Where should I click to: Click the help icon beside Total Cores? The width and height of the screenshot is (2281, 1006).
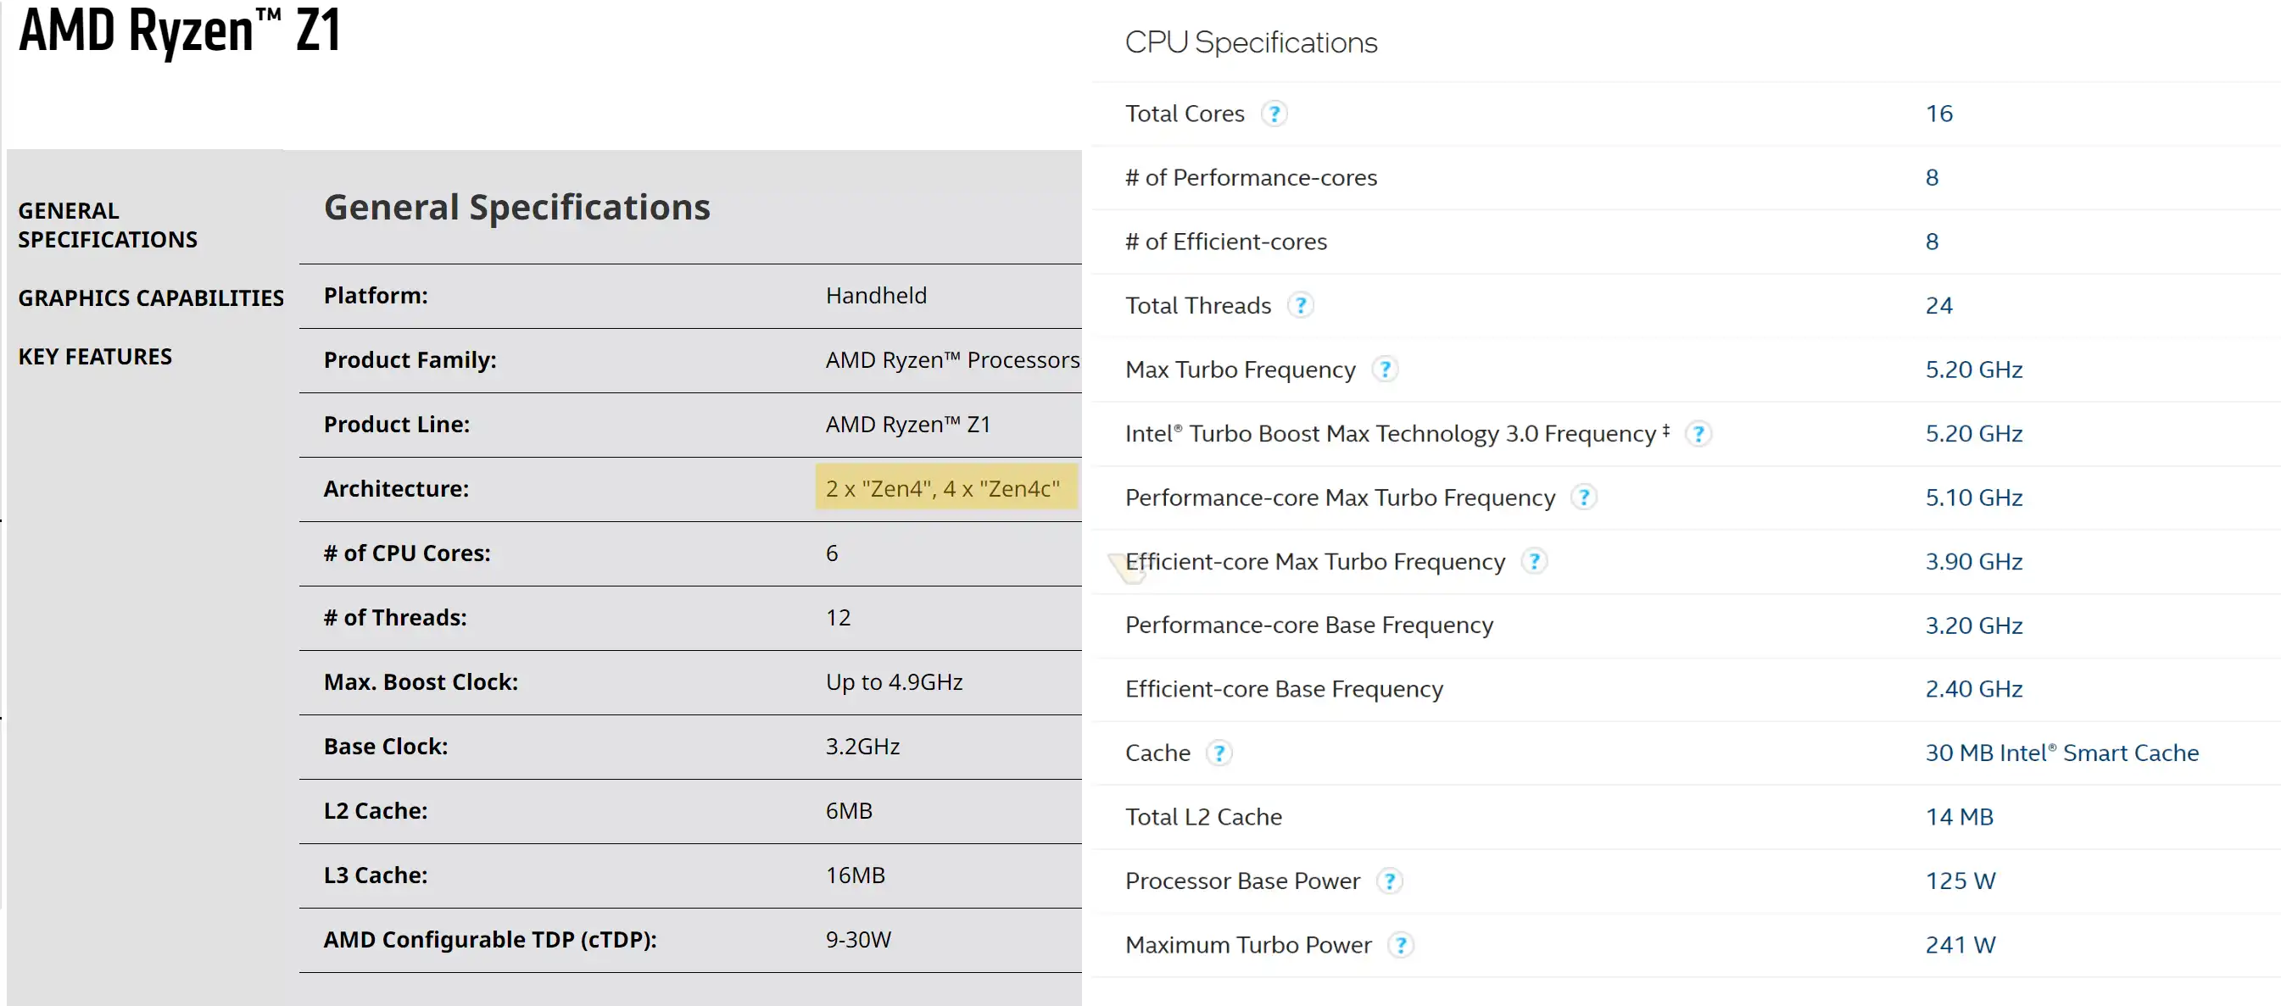pos(1274,114)
